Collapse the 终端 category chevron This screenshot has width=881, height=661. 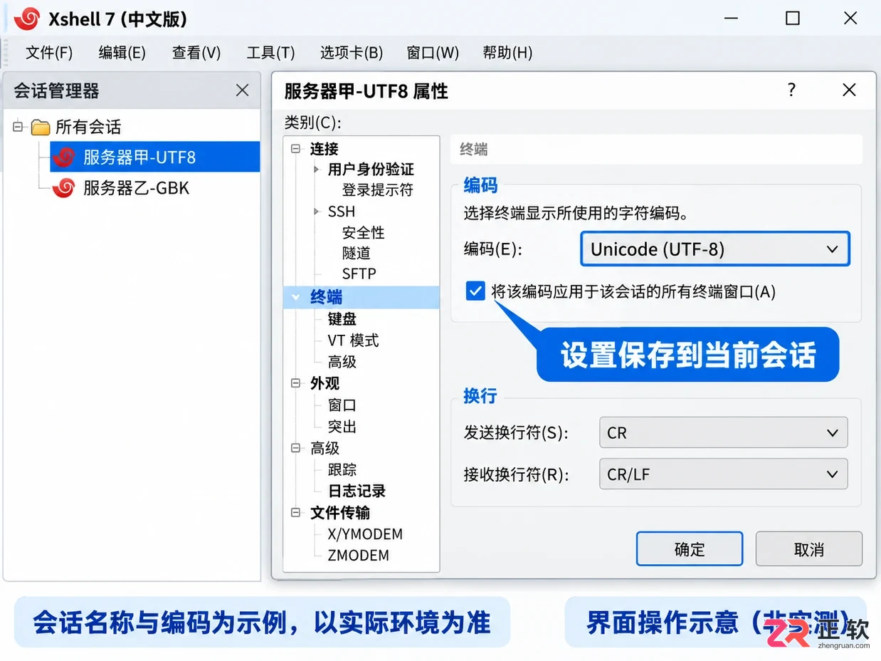pos(296,297)
